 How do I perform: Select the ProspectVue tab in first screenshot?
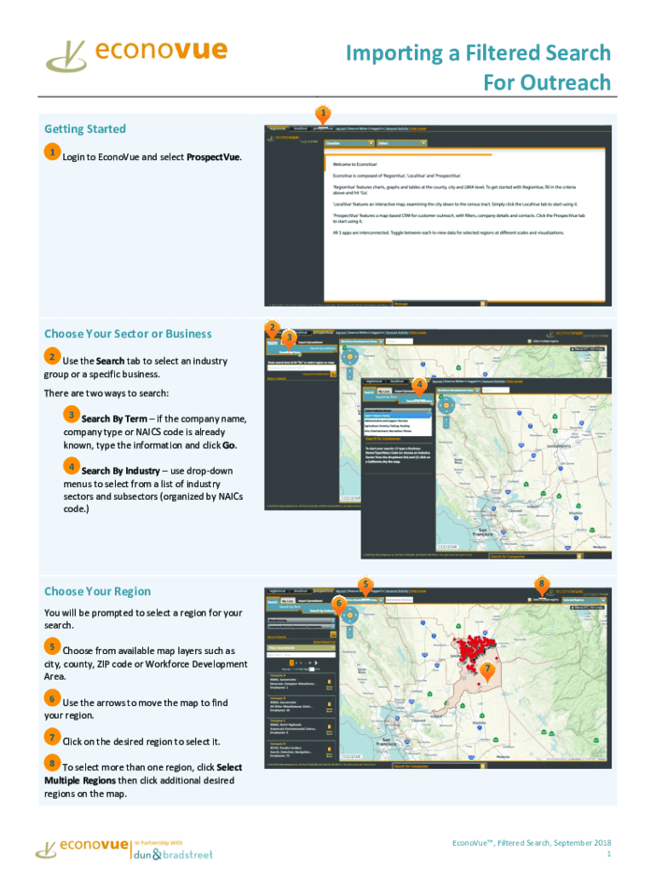326,129
